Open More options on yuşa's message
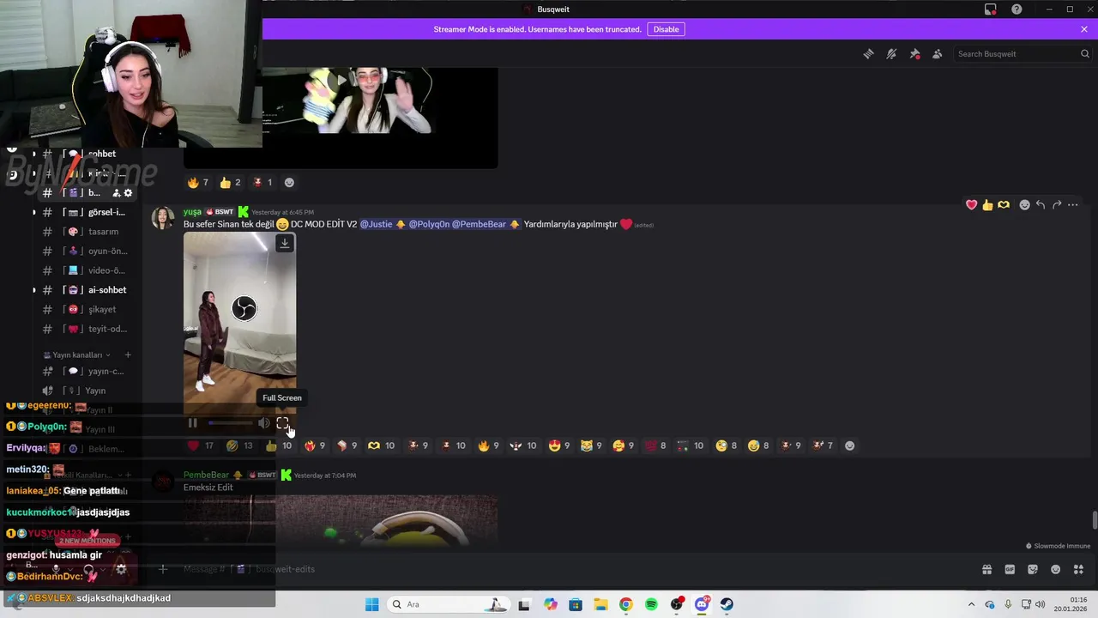1098x618 pixels. (1073, 205)
